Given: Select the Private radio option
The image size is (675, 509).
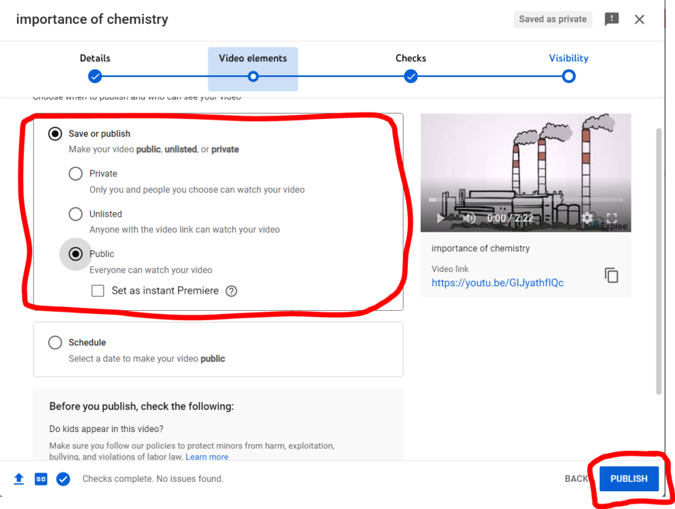Looking at the screenshot, I should (76, 174).
